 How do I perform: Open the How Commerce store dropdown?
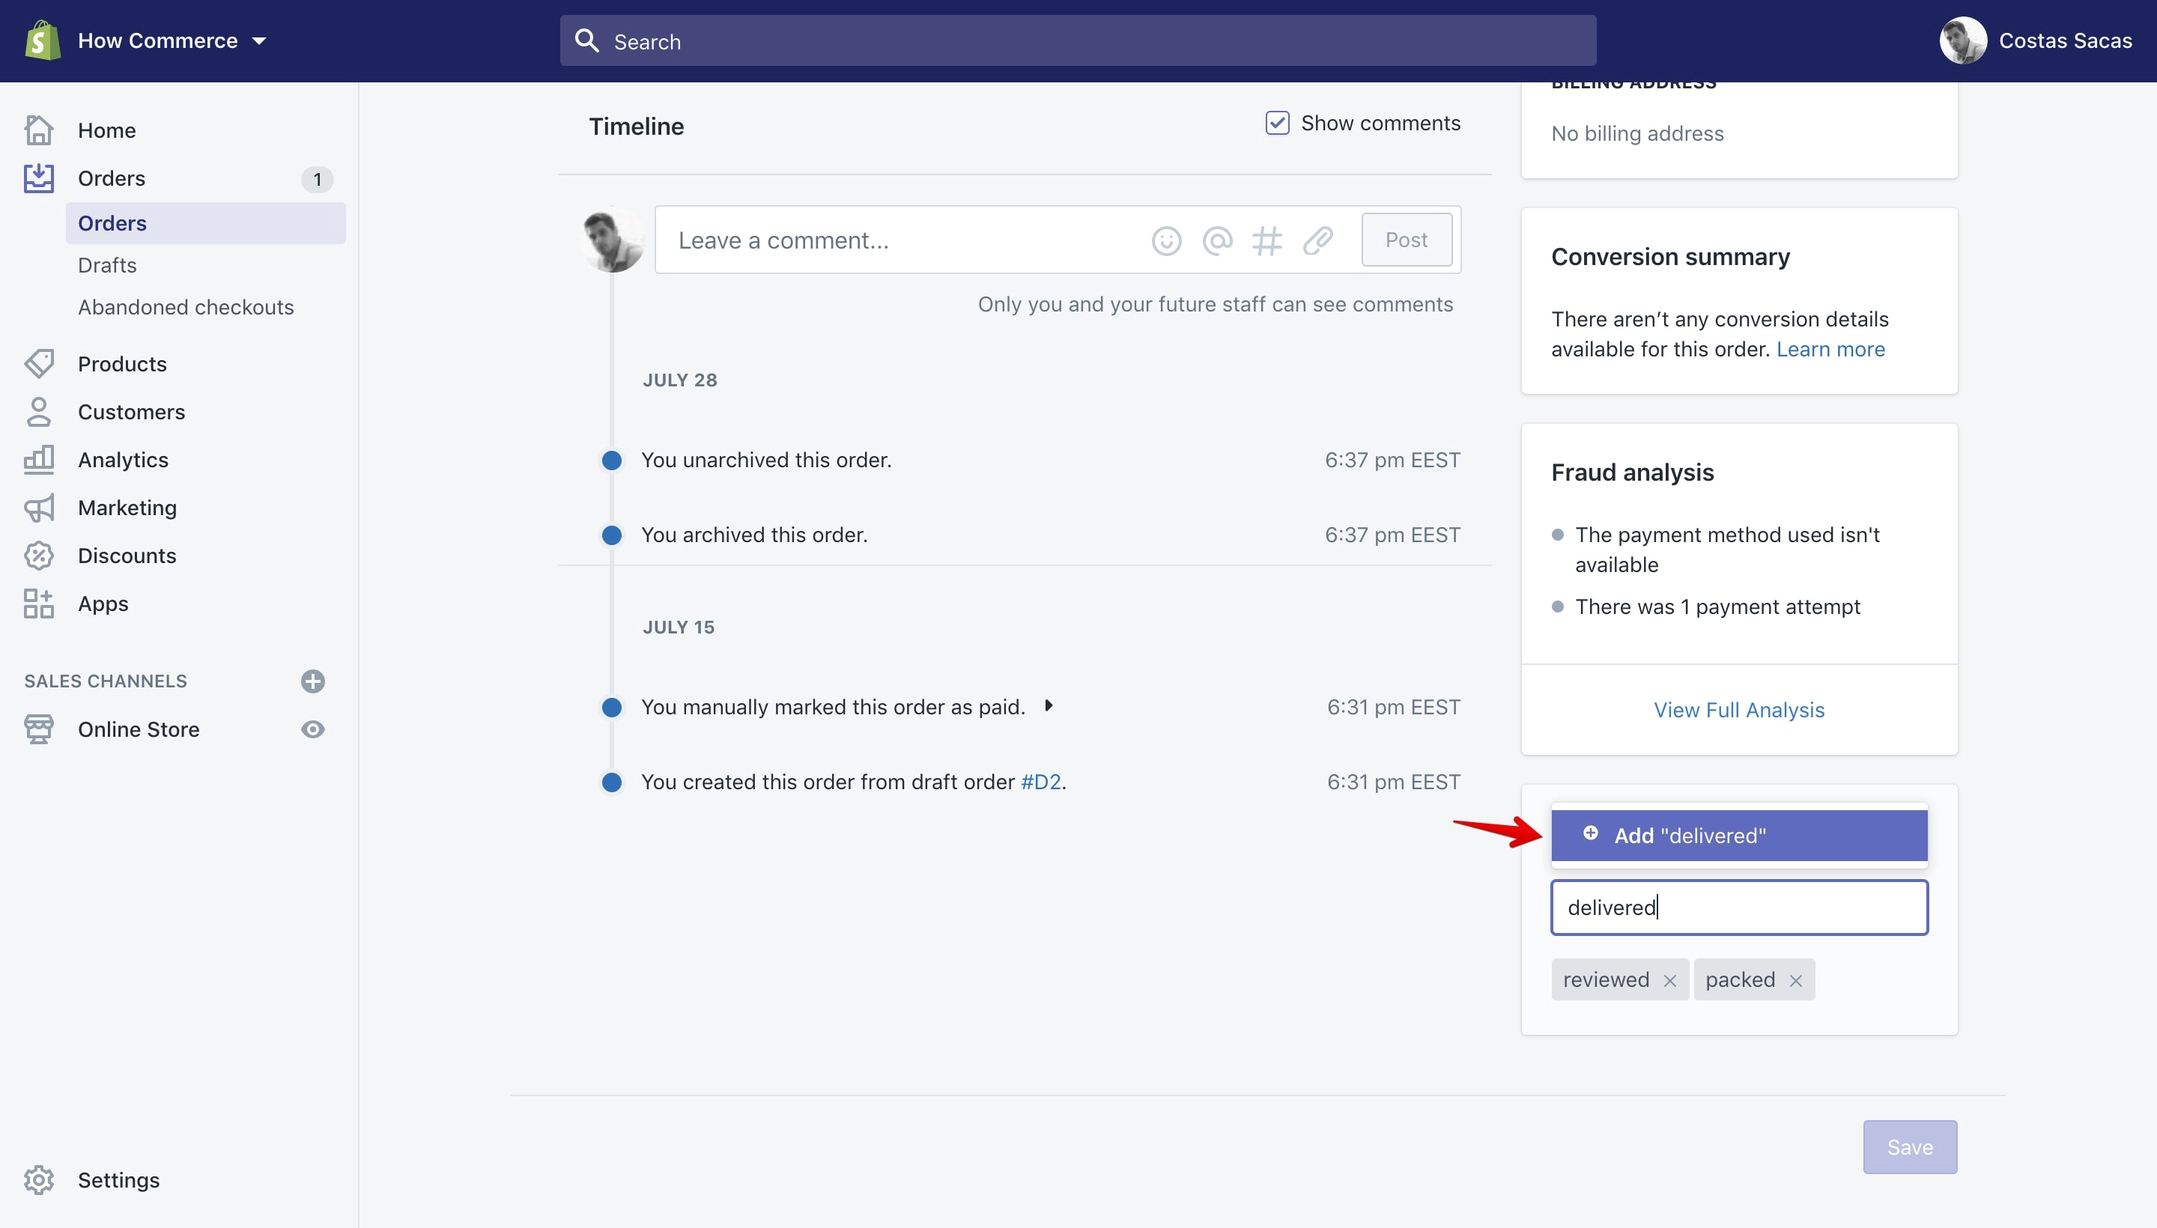click(172, 40)
